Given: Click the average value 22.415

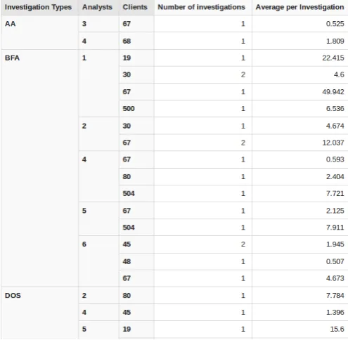Looking at the screenshot, I should pos(333,58).
